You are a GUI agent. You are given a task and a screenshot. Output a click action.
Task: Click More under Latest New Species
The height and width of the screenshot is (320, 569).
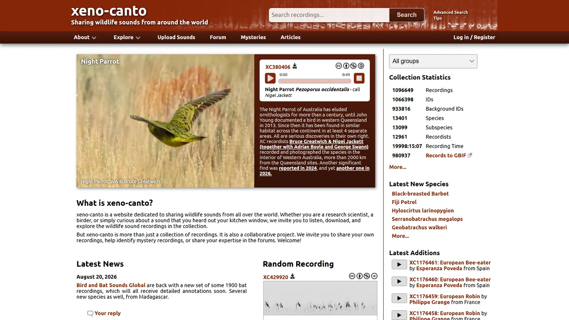[x=400, y=236]
